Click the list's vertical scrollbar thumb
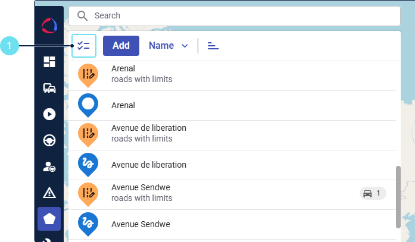Screen dimensions: 415x242 point(398,197)
